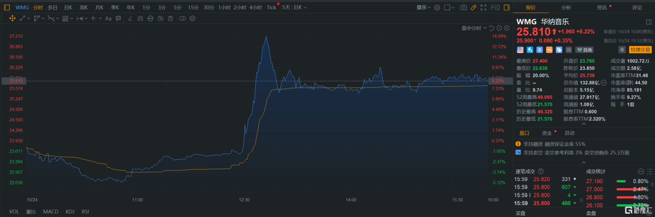Open chart settings gear next to 显示

tap(437, 7)
